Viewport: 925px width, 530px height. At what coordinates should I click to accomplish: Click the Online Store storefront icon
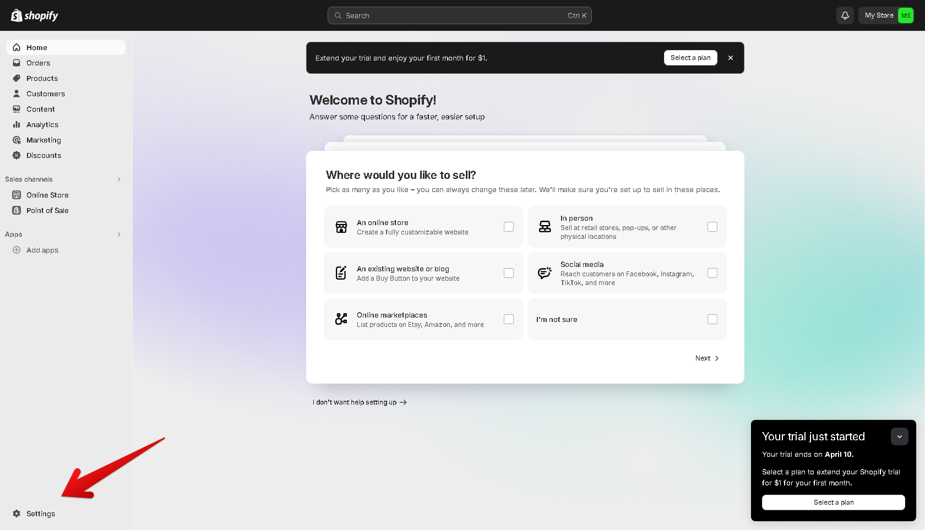(x=17, y=195)
